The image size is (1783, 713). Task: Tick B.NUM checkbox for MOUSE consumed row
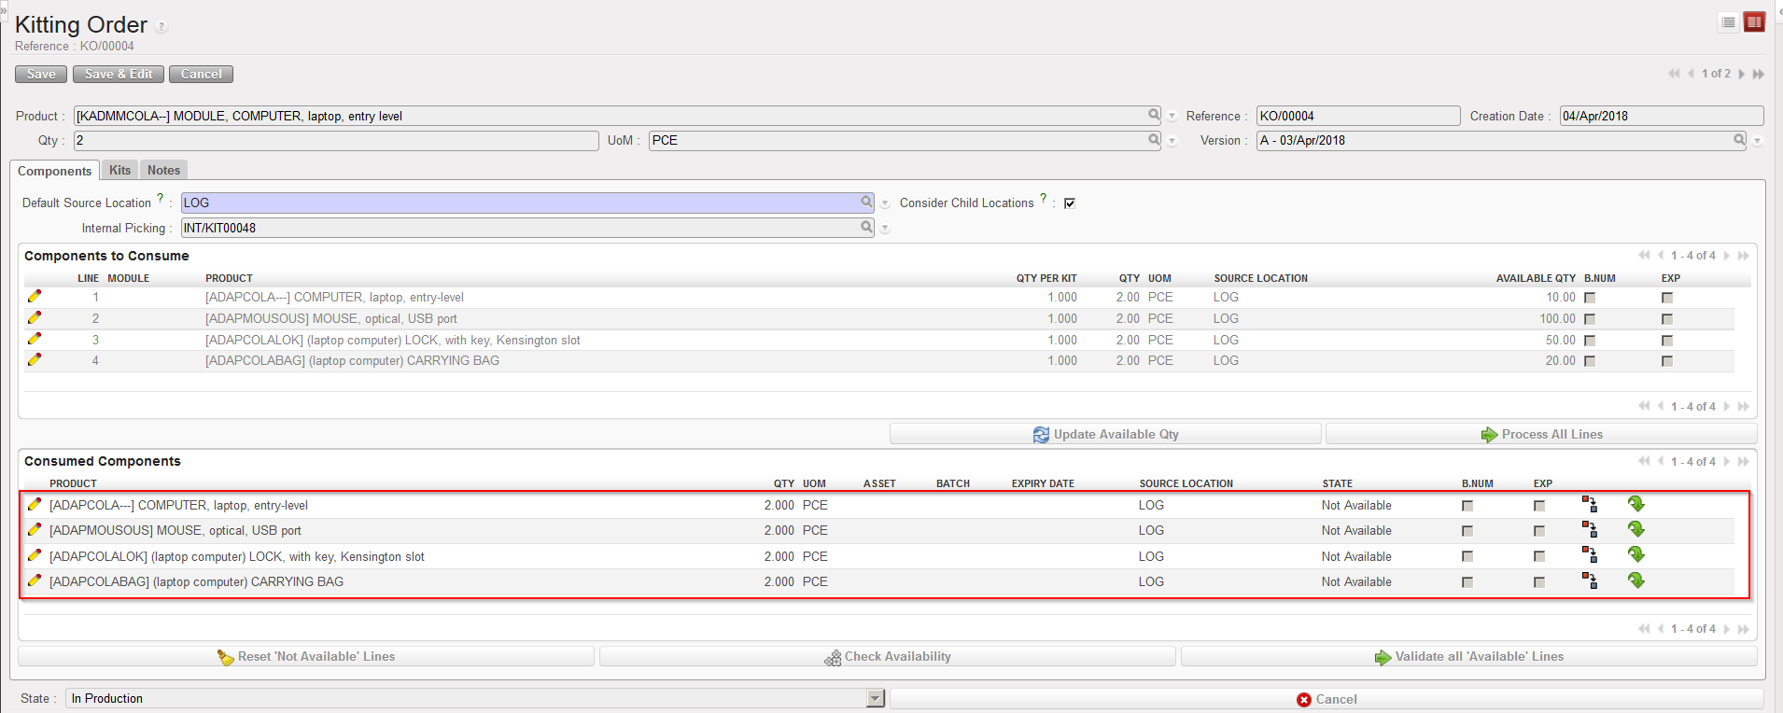coord(1467,531)
